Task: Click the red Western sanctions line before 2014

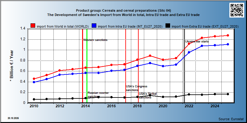Action: pos(82,66)
